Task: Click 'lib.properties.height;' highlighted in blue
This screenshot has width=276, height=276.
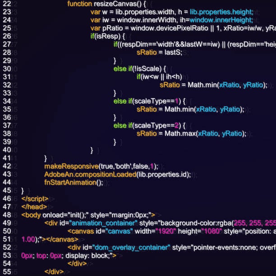Action: pos(221,12)
